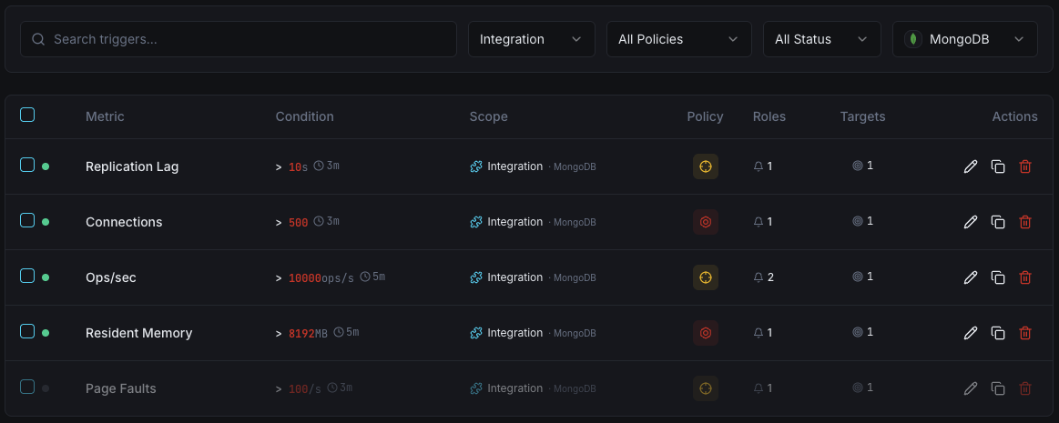
Task: Delete the Replication Lag trigger
Action: pos(1025,166)
